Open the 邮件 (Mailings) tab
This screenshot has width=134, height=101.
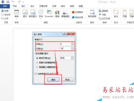pos(63,6)
